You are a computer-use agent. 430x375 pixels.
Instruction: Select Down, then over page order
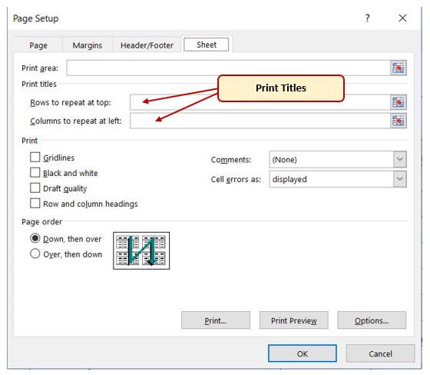pyautogui.click(x=35, y=238)
